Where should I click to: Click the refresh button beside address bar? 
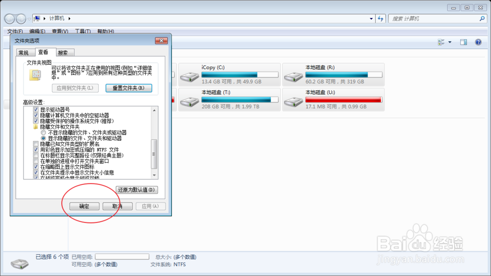[381, 19]
